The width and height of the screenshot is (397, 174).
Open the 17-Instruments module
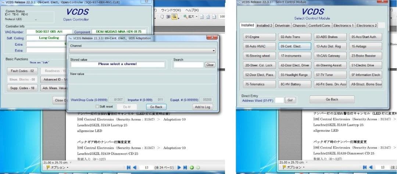[x=295, y=56]
